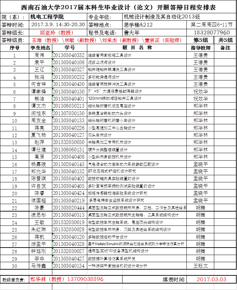The width and height of the screenshot is (237, 290).
Task: Select the student name cell 周伟
Action: pyautogui.click(x=40, y=55)
